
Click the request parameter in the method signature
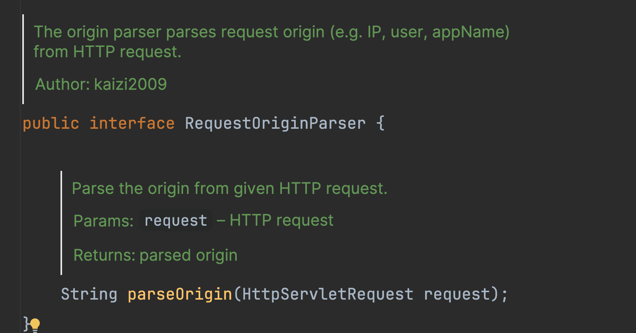[x=457, y=294]
